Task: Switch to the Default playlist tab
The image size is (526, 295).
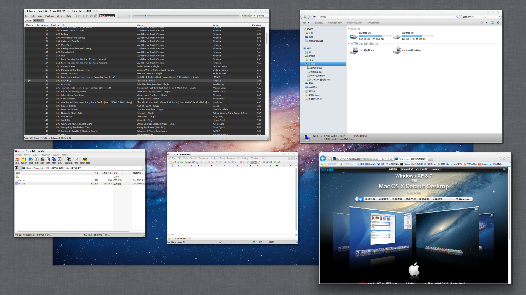Action: (x=28, y=20)
